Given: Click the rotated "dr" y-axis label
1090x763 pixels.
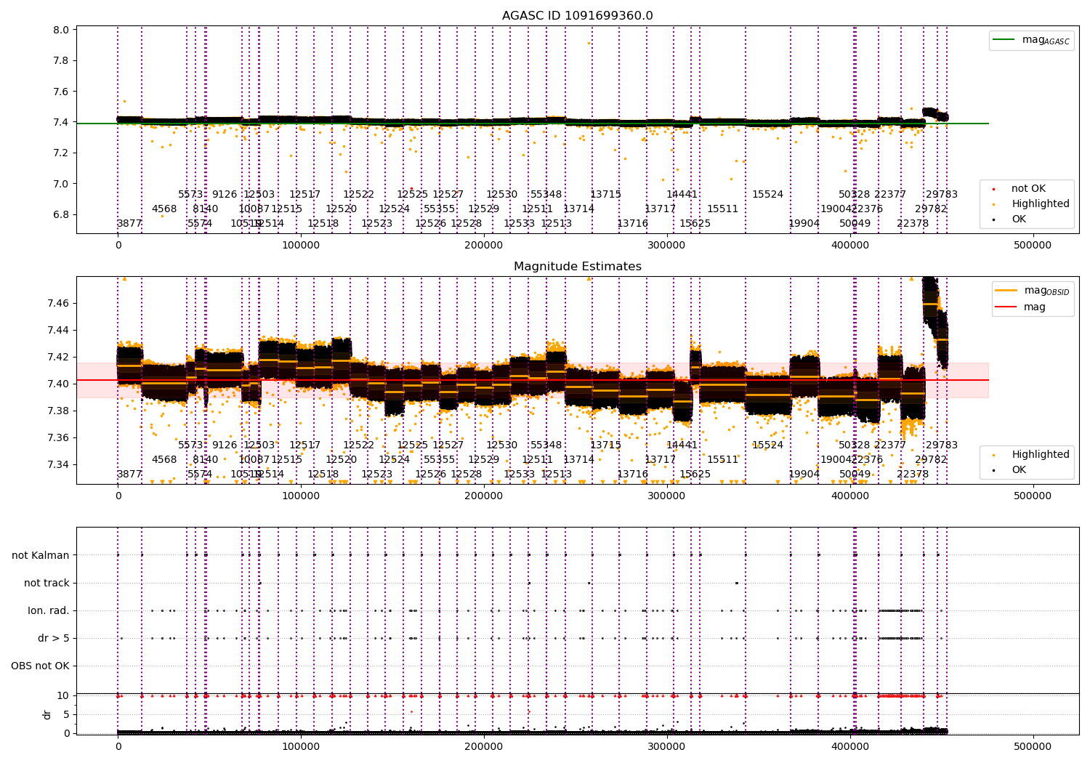Looking at the screenshot, I should coord(47,714).
